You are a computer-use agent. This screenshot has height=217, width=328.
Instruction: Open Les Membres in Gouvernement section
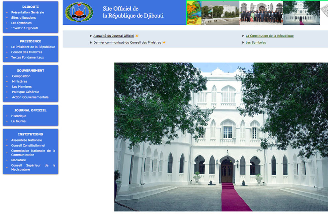(22, 86)
